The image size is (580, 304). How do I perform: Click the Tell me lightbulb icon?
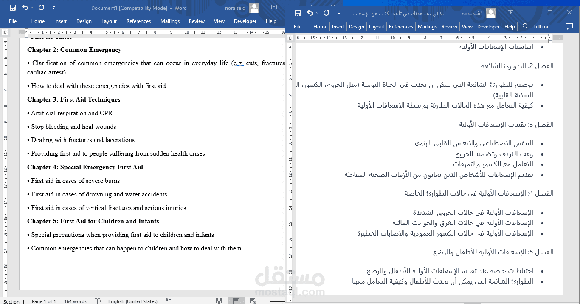pos(525,27)
